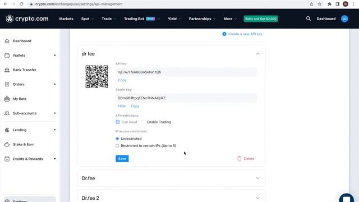This screenshot has width=359, height=202.
Task: Open My Bots in the sidebar
Action: 20,99
